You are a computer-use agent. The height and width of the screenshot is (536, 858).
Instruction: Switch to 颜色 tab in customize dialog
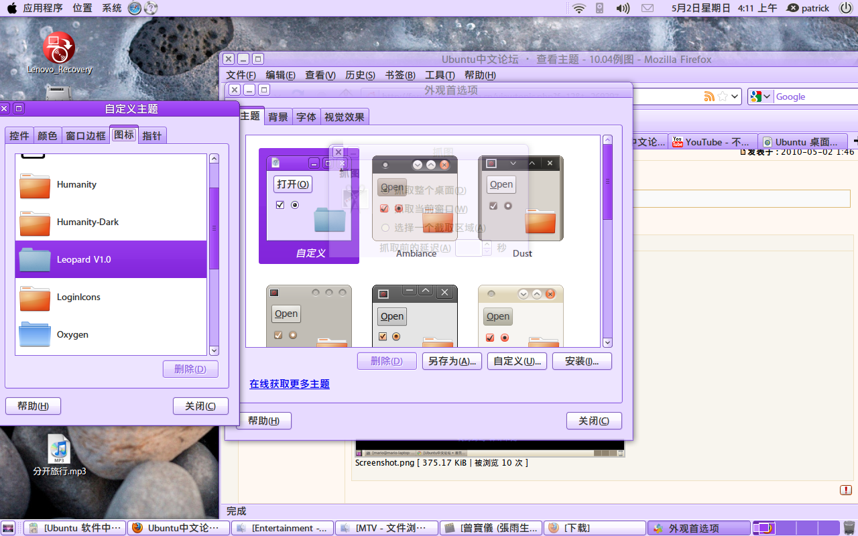48,135
